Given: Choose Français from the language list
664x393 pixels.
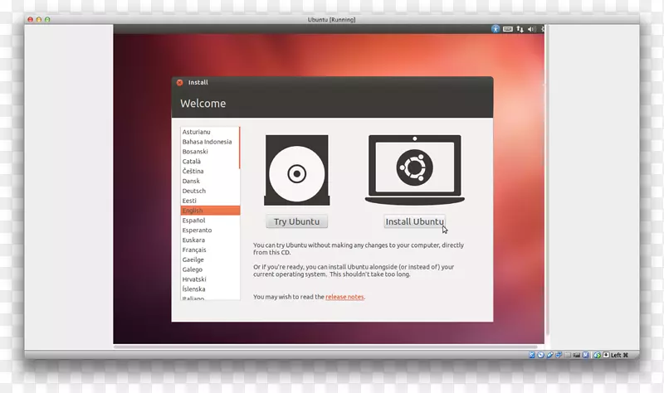Looking at the screenshot, I should coord(210,250).
